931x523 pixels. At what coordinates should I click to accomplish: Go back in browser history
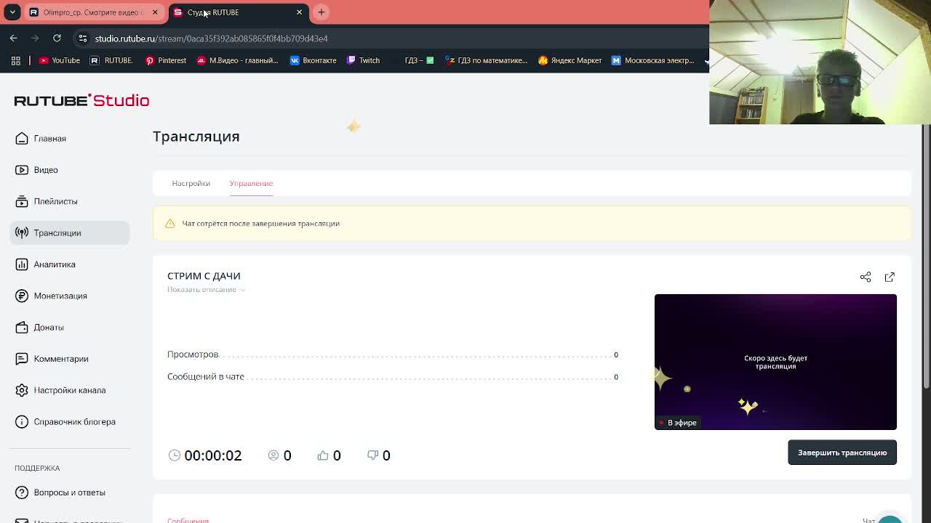(14, 38)
